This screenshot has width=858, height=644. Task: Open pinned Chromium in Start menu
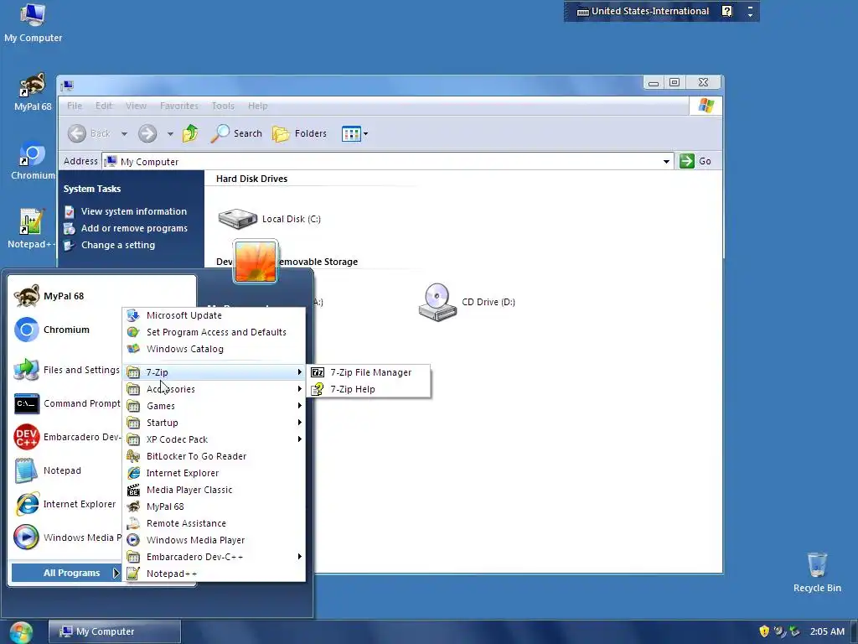pos(65,330)
